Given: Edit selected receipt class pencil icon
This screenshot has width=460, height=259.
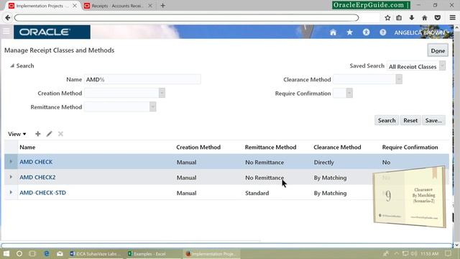Looking at the screenshot, I should pyautogui.click(x=49, y=134).
